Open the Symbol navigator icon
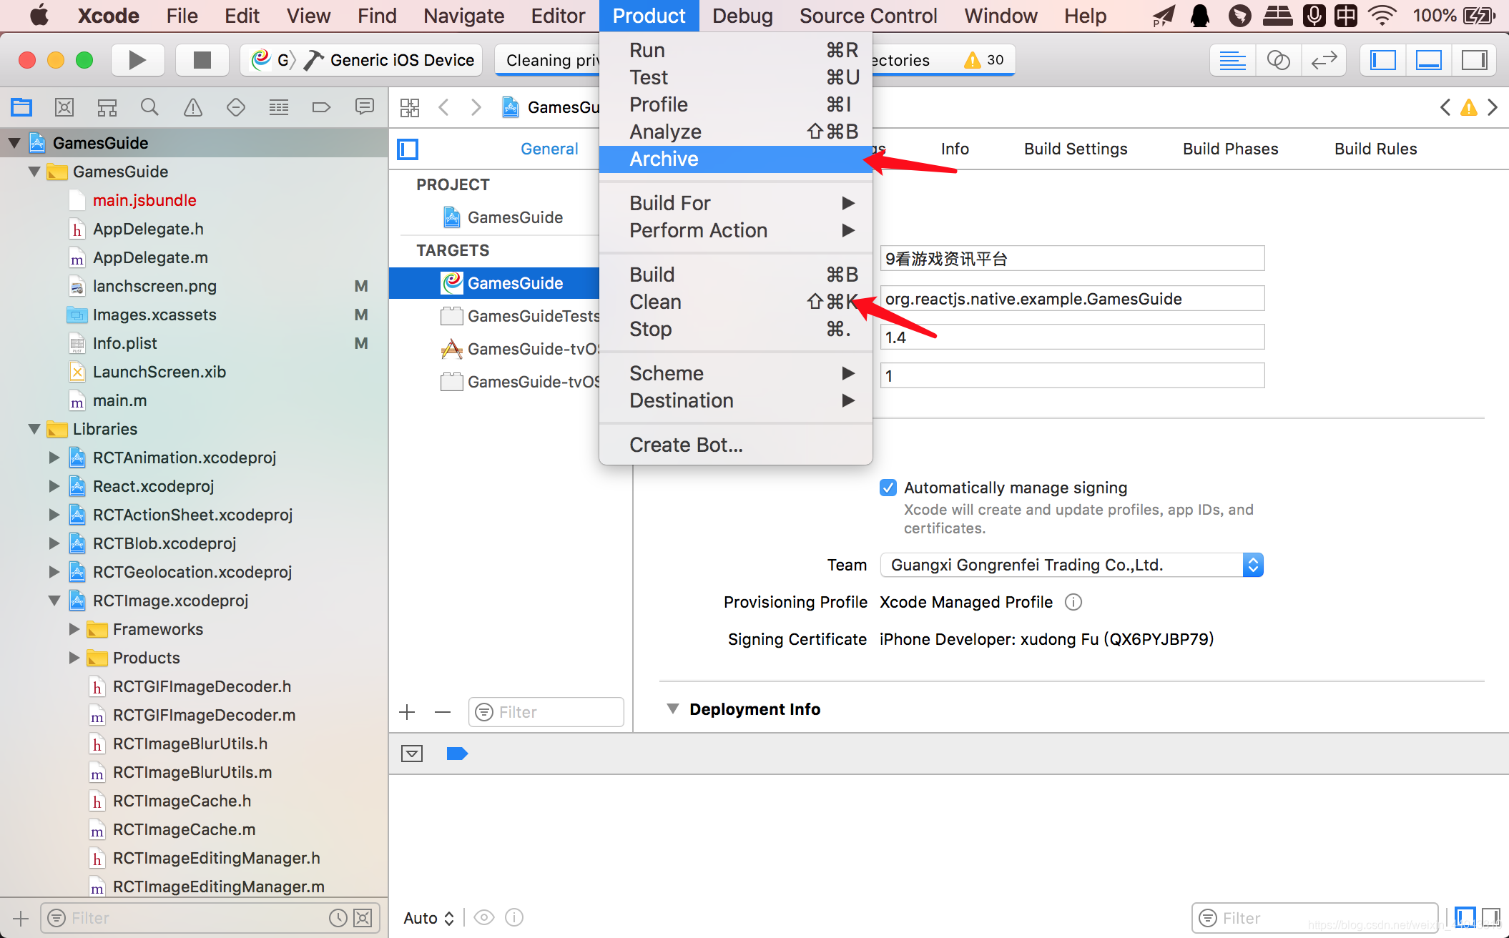The image size is (1509, 938). (x=107, y=107)
